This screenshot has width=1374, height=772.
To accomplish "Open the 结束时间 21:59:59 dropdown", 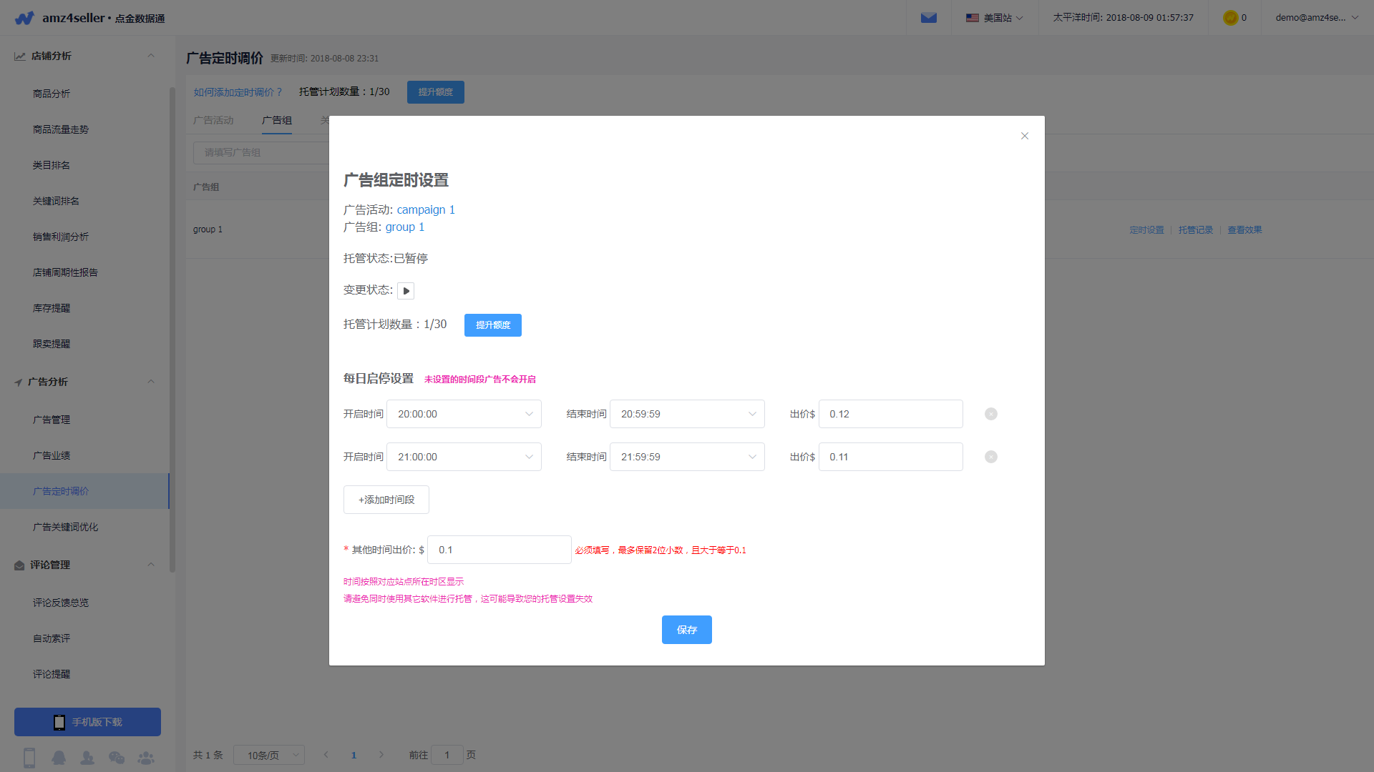I will [687, 457].
